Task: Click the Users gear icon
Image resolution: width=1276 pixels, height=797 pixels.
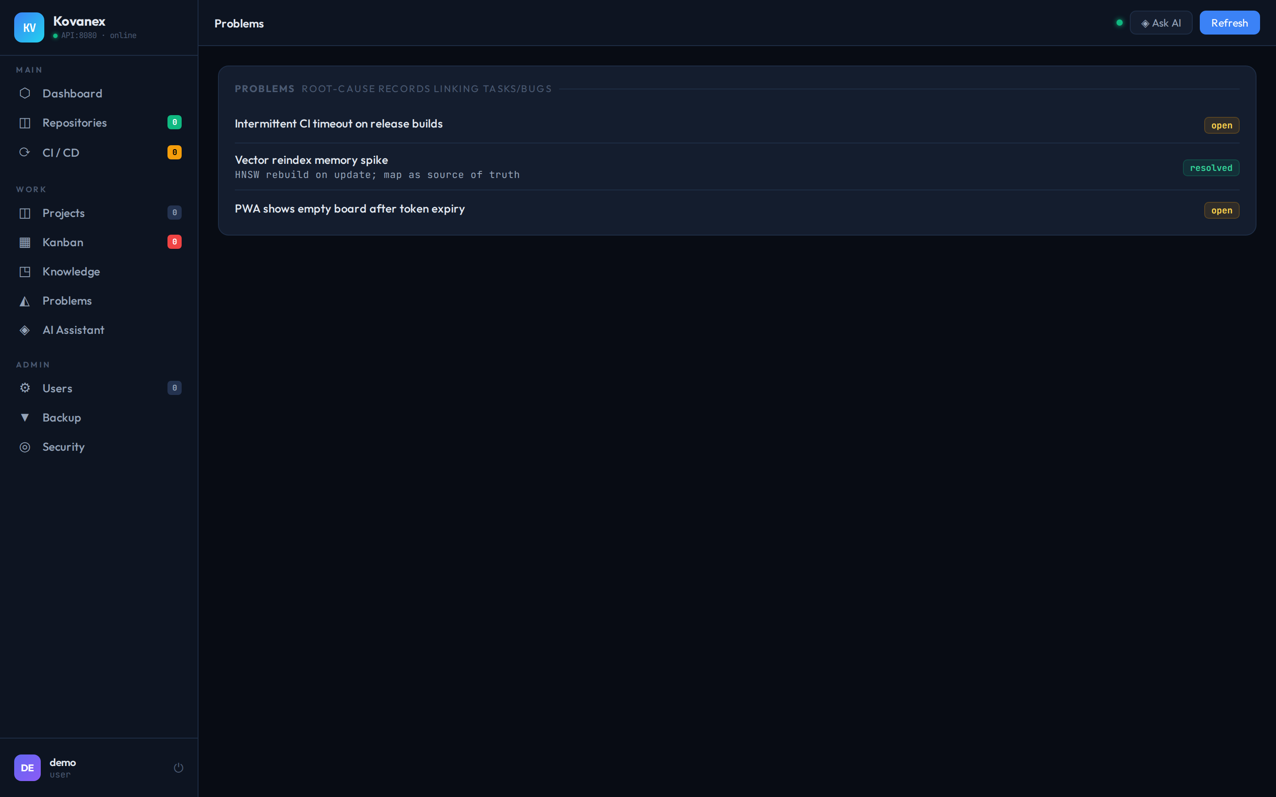Action: 25,388
